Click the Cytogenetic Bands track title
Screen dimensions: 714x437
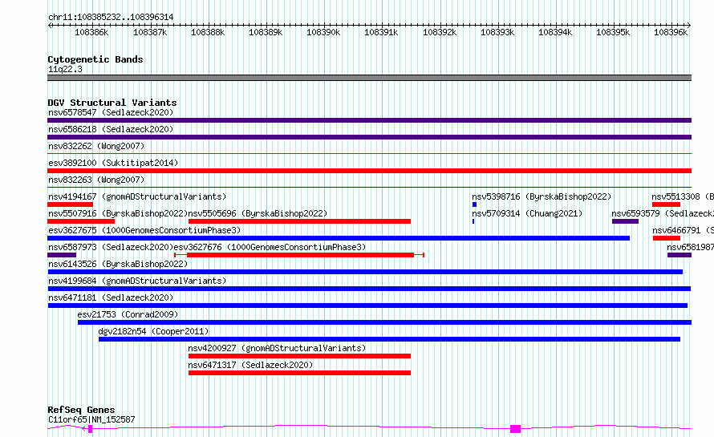95,59
